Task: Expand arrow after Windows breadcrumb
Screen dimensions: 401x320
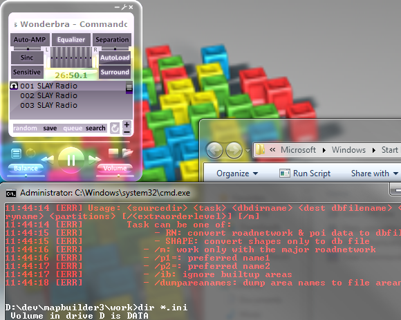Action: (373, 150)
